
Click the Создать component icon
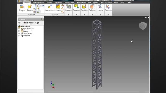click(x=30, y=6)
